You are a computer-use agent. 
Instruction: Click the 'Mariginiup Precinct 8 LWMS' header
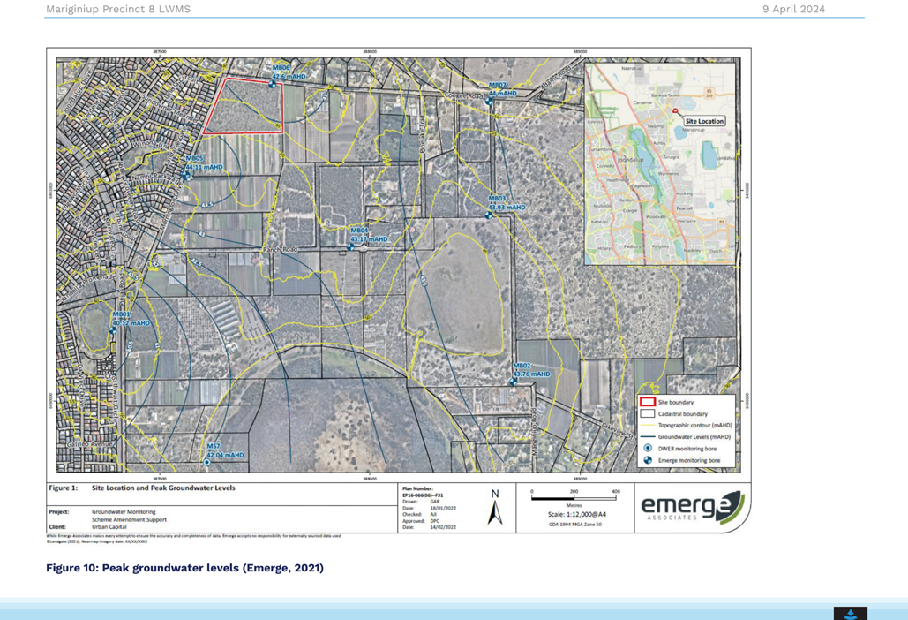click(118, 9)
